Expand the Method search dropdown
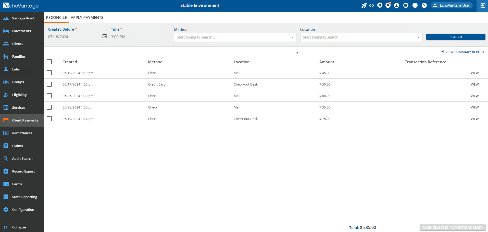This screenshot has width=488, height=232. pos(292,37)
